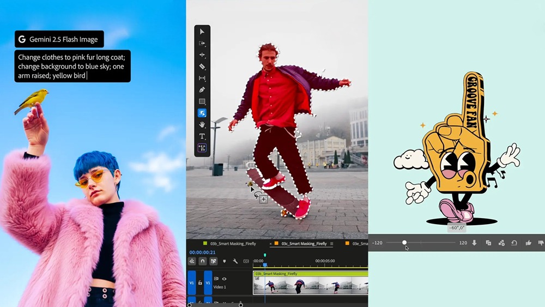This screenshot has width=545, height=307.
Task: Click the 120 maximum value label
Action: [463, 243]
